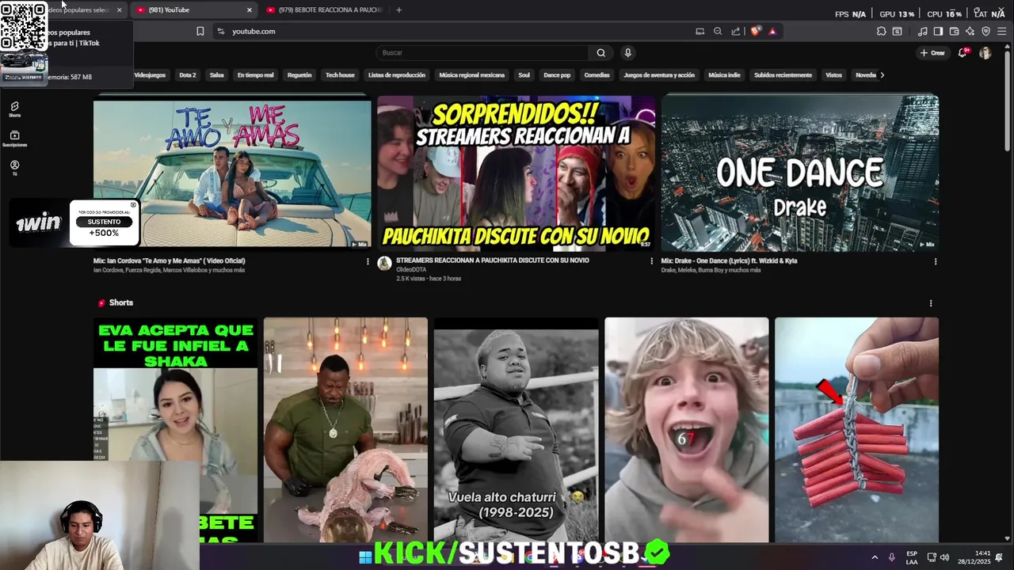The image size is (1014, 570).
Task: Select the Salsa category chip
Action: click(x=217, y=75)
